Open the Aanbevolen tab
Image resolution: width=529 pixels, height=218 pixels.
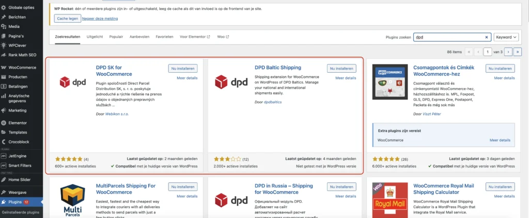[x=139, y=37]
